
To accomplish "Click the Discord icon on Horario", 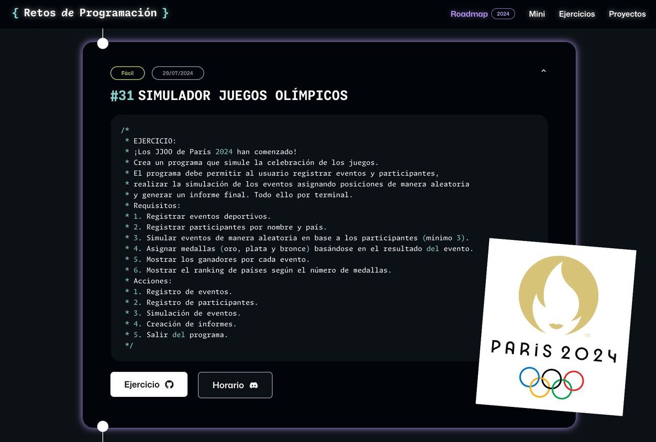I will [254, 385].
